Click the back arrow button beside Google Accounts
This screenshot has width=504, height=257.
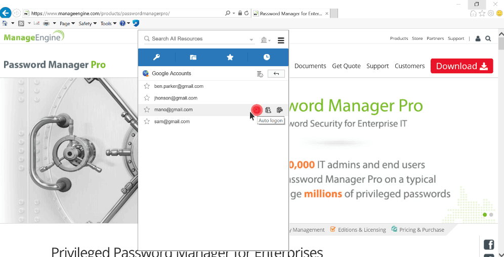click(276, 74)
